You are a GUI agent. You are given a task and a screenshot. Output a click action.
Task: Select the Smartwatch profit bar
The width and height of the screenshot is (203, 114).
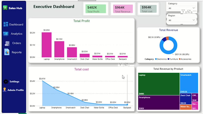[72, 52]
